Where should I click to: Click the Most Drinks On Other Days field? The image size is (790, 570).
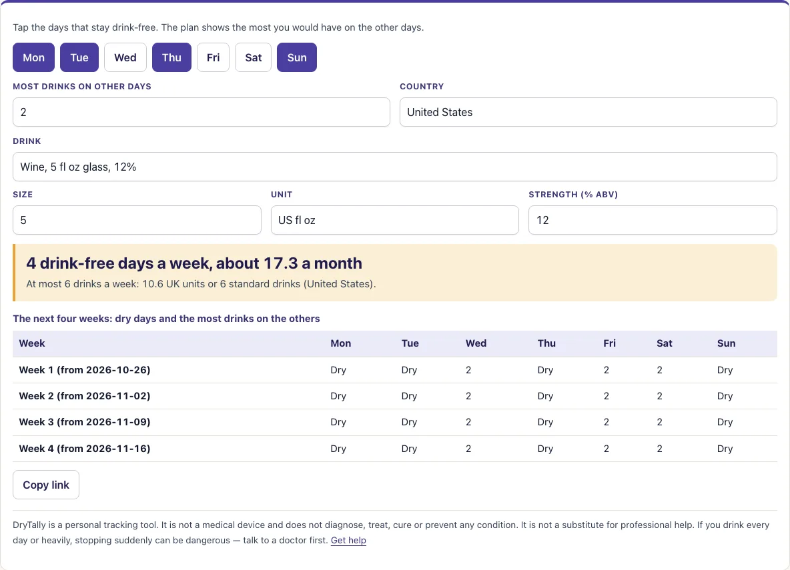coord(201,112)
